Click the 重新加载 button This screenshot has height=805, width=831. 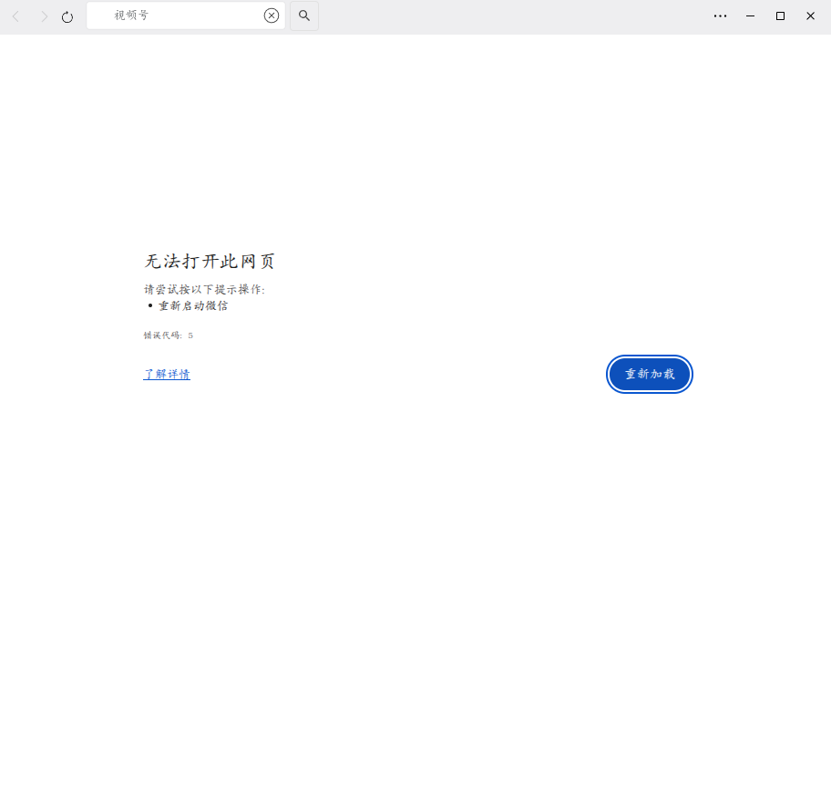tap(649, 375)
